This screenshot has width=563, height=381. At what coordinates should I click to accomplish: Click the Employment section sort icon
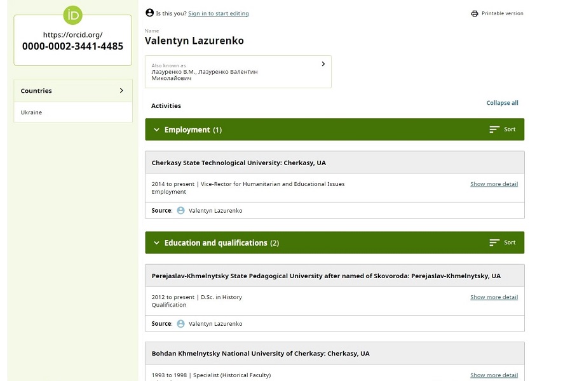494,129
